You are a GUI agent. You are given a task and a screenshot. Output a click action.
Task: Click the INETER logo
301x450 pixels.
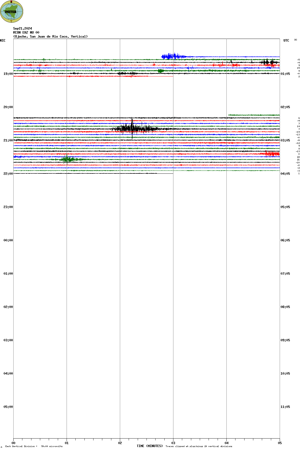coord(12,11)
